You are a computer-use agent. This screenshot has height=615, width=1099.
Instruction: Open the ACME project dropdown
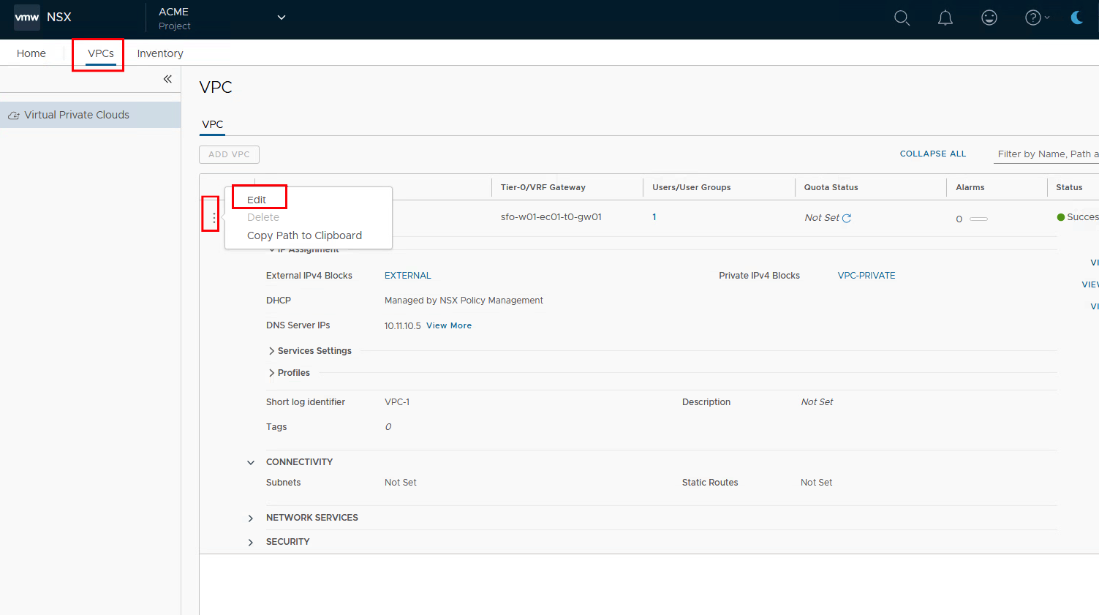click(x=281, y=18)
